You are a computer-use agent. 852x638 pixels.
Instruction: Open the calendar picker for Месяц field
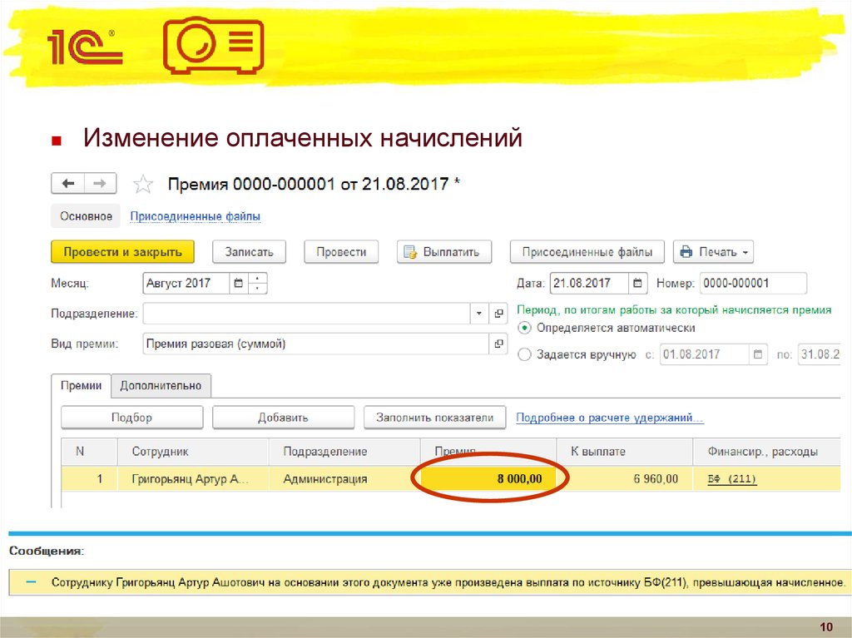click(x=239, y=284)
